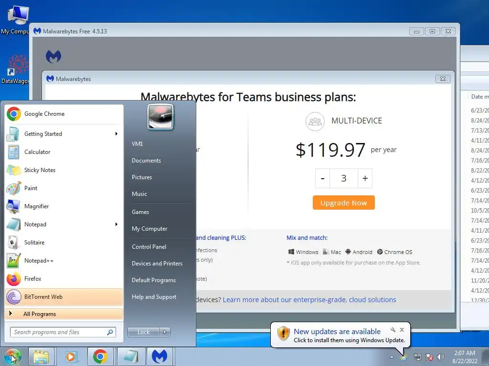
Task: Open BitTorrent Web from Start menu
Action: tap(64, 296)
